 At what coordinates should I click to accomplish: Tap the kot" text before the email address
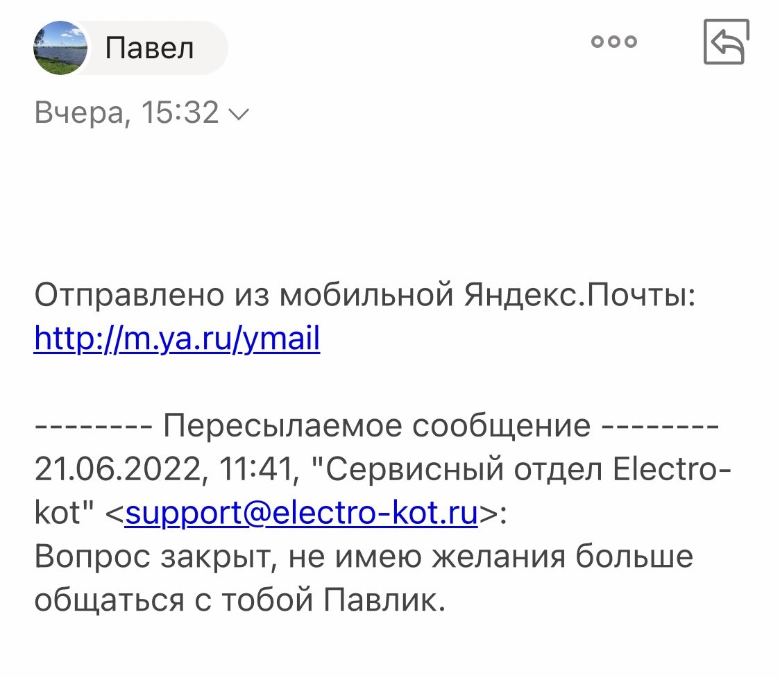coord(64,513)
